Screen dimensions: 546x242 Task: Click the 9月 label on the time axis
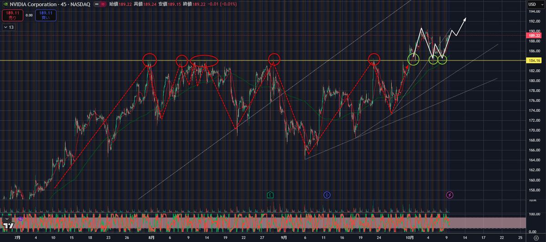point(284,237)
